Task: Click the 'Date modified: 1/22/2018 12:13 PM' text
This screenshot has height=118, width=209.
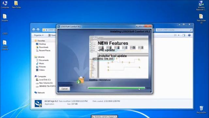Action: pyautogui.click(x=73, y=101)
